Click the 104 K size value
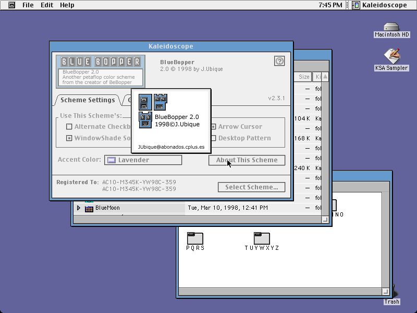417x313 pixels. [x=302, y=118]
